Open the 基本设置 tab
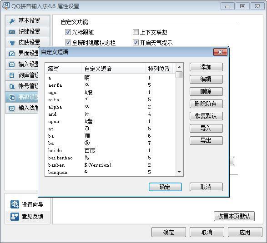The width and height of the screenshot is (267, 243). click(x=27, y=21)
